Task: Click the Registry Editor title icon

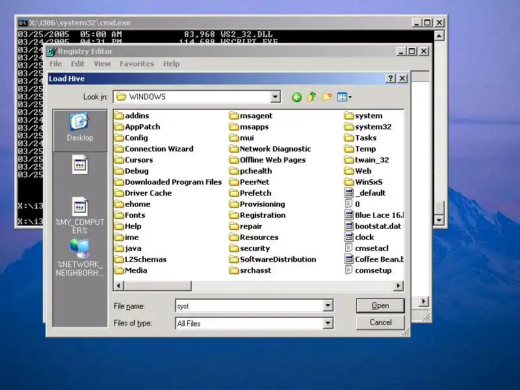Action: point(51,52)
